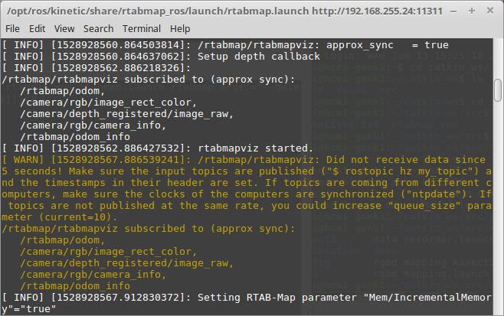Click white '/camera/rgb/image_rect_color,' topic line

(104, 103)
